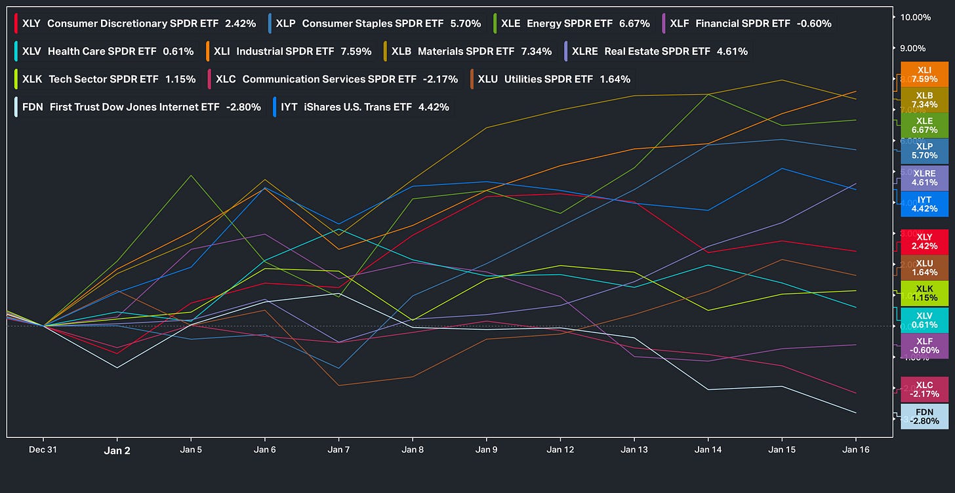Click the Jan 9 date label
Screen dimensions: 955x493
tap(486, 450)
